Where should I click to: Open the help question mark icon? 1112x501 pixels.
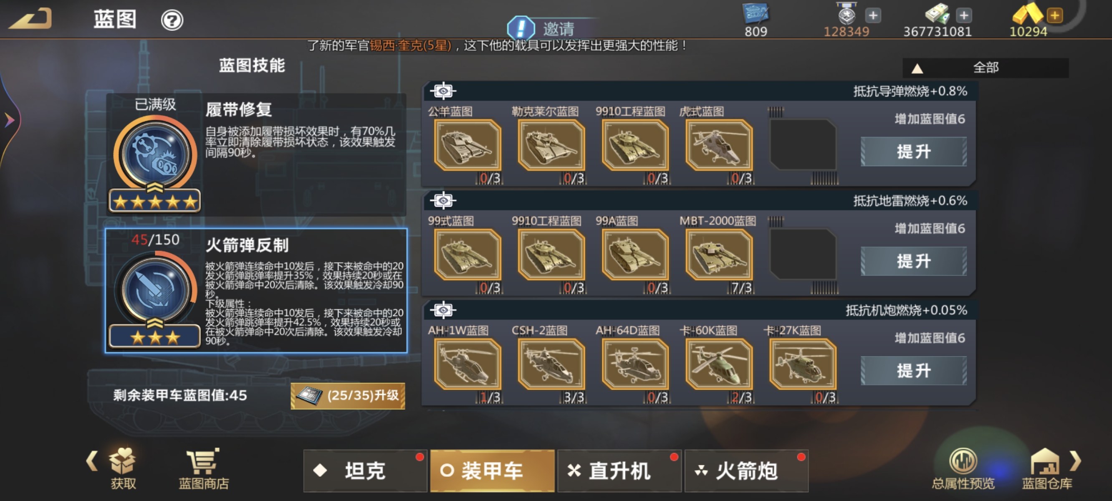point(172,20)
